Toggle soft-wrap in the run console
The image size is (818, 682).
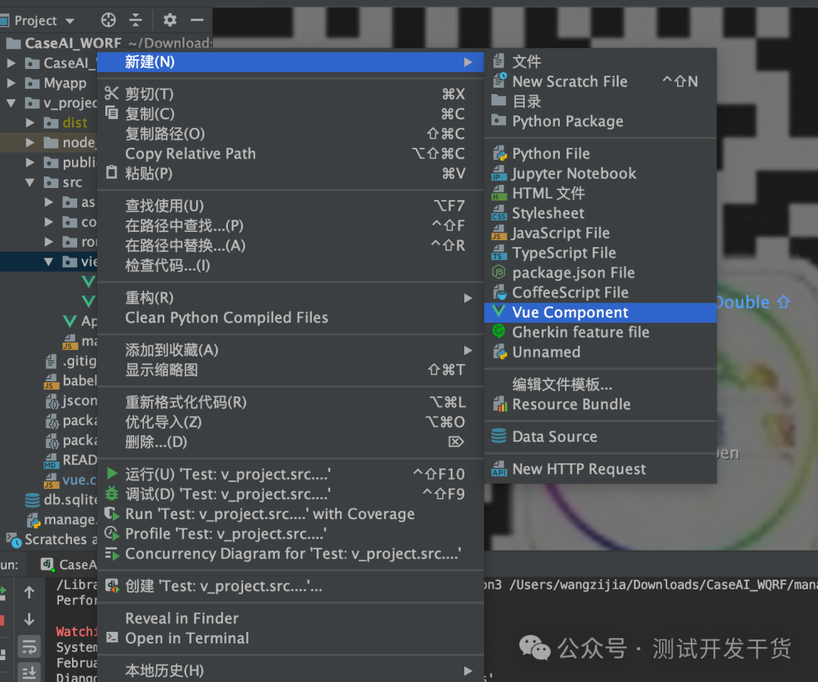pyautogui.click(x=29, y=646)
